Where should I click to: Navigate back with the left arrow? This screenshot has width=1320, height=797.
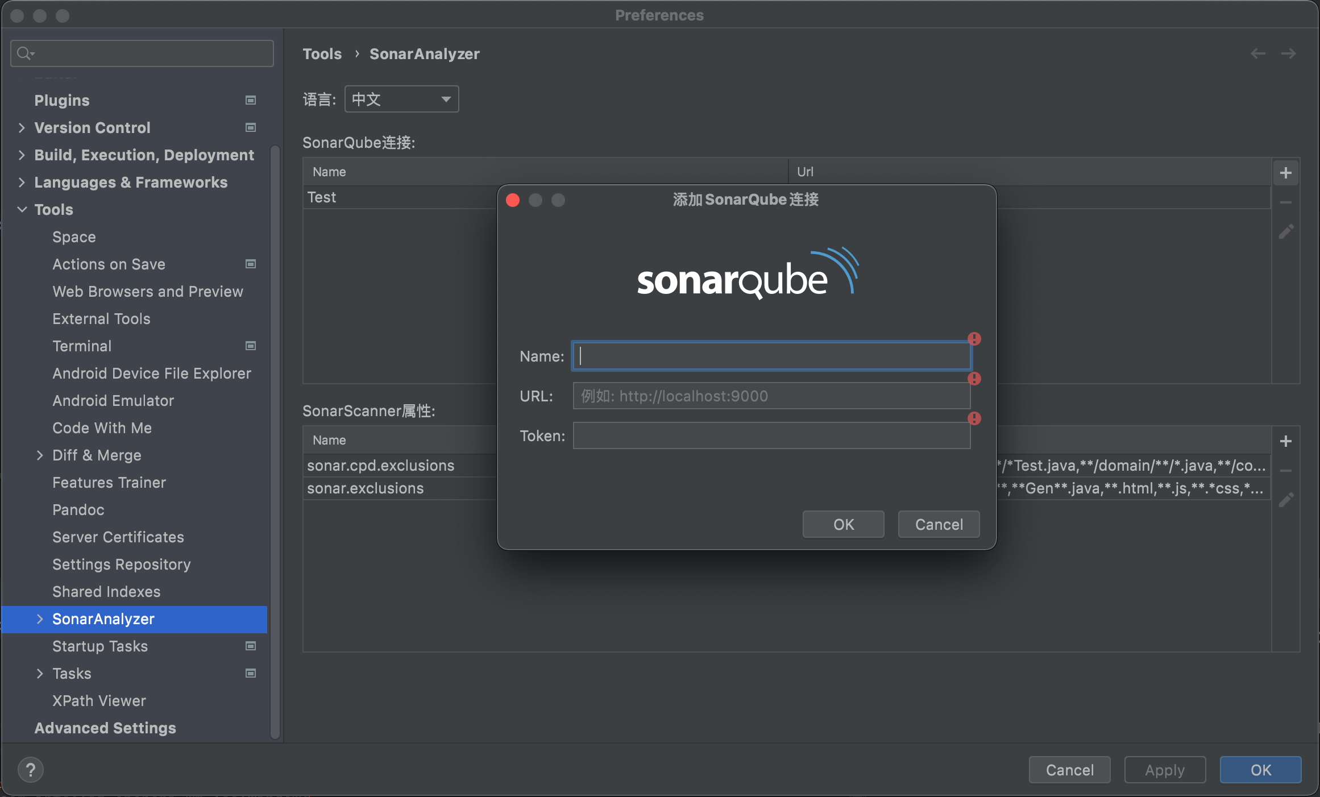click(1257, 53)
